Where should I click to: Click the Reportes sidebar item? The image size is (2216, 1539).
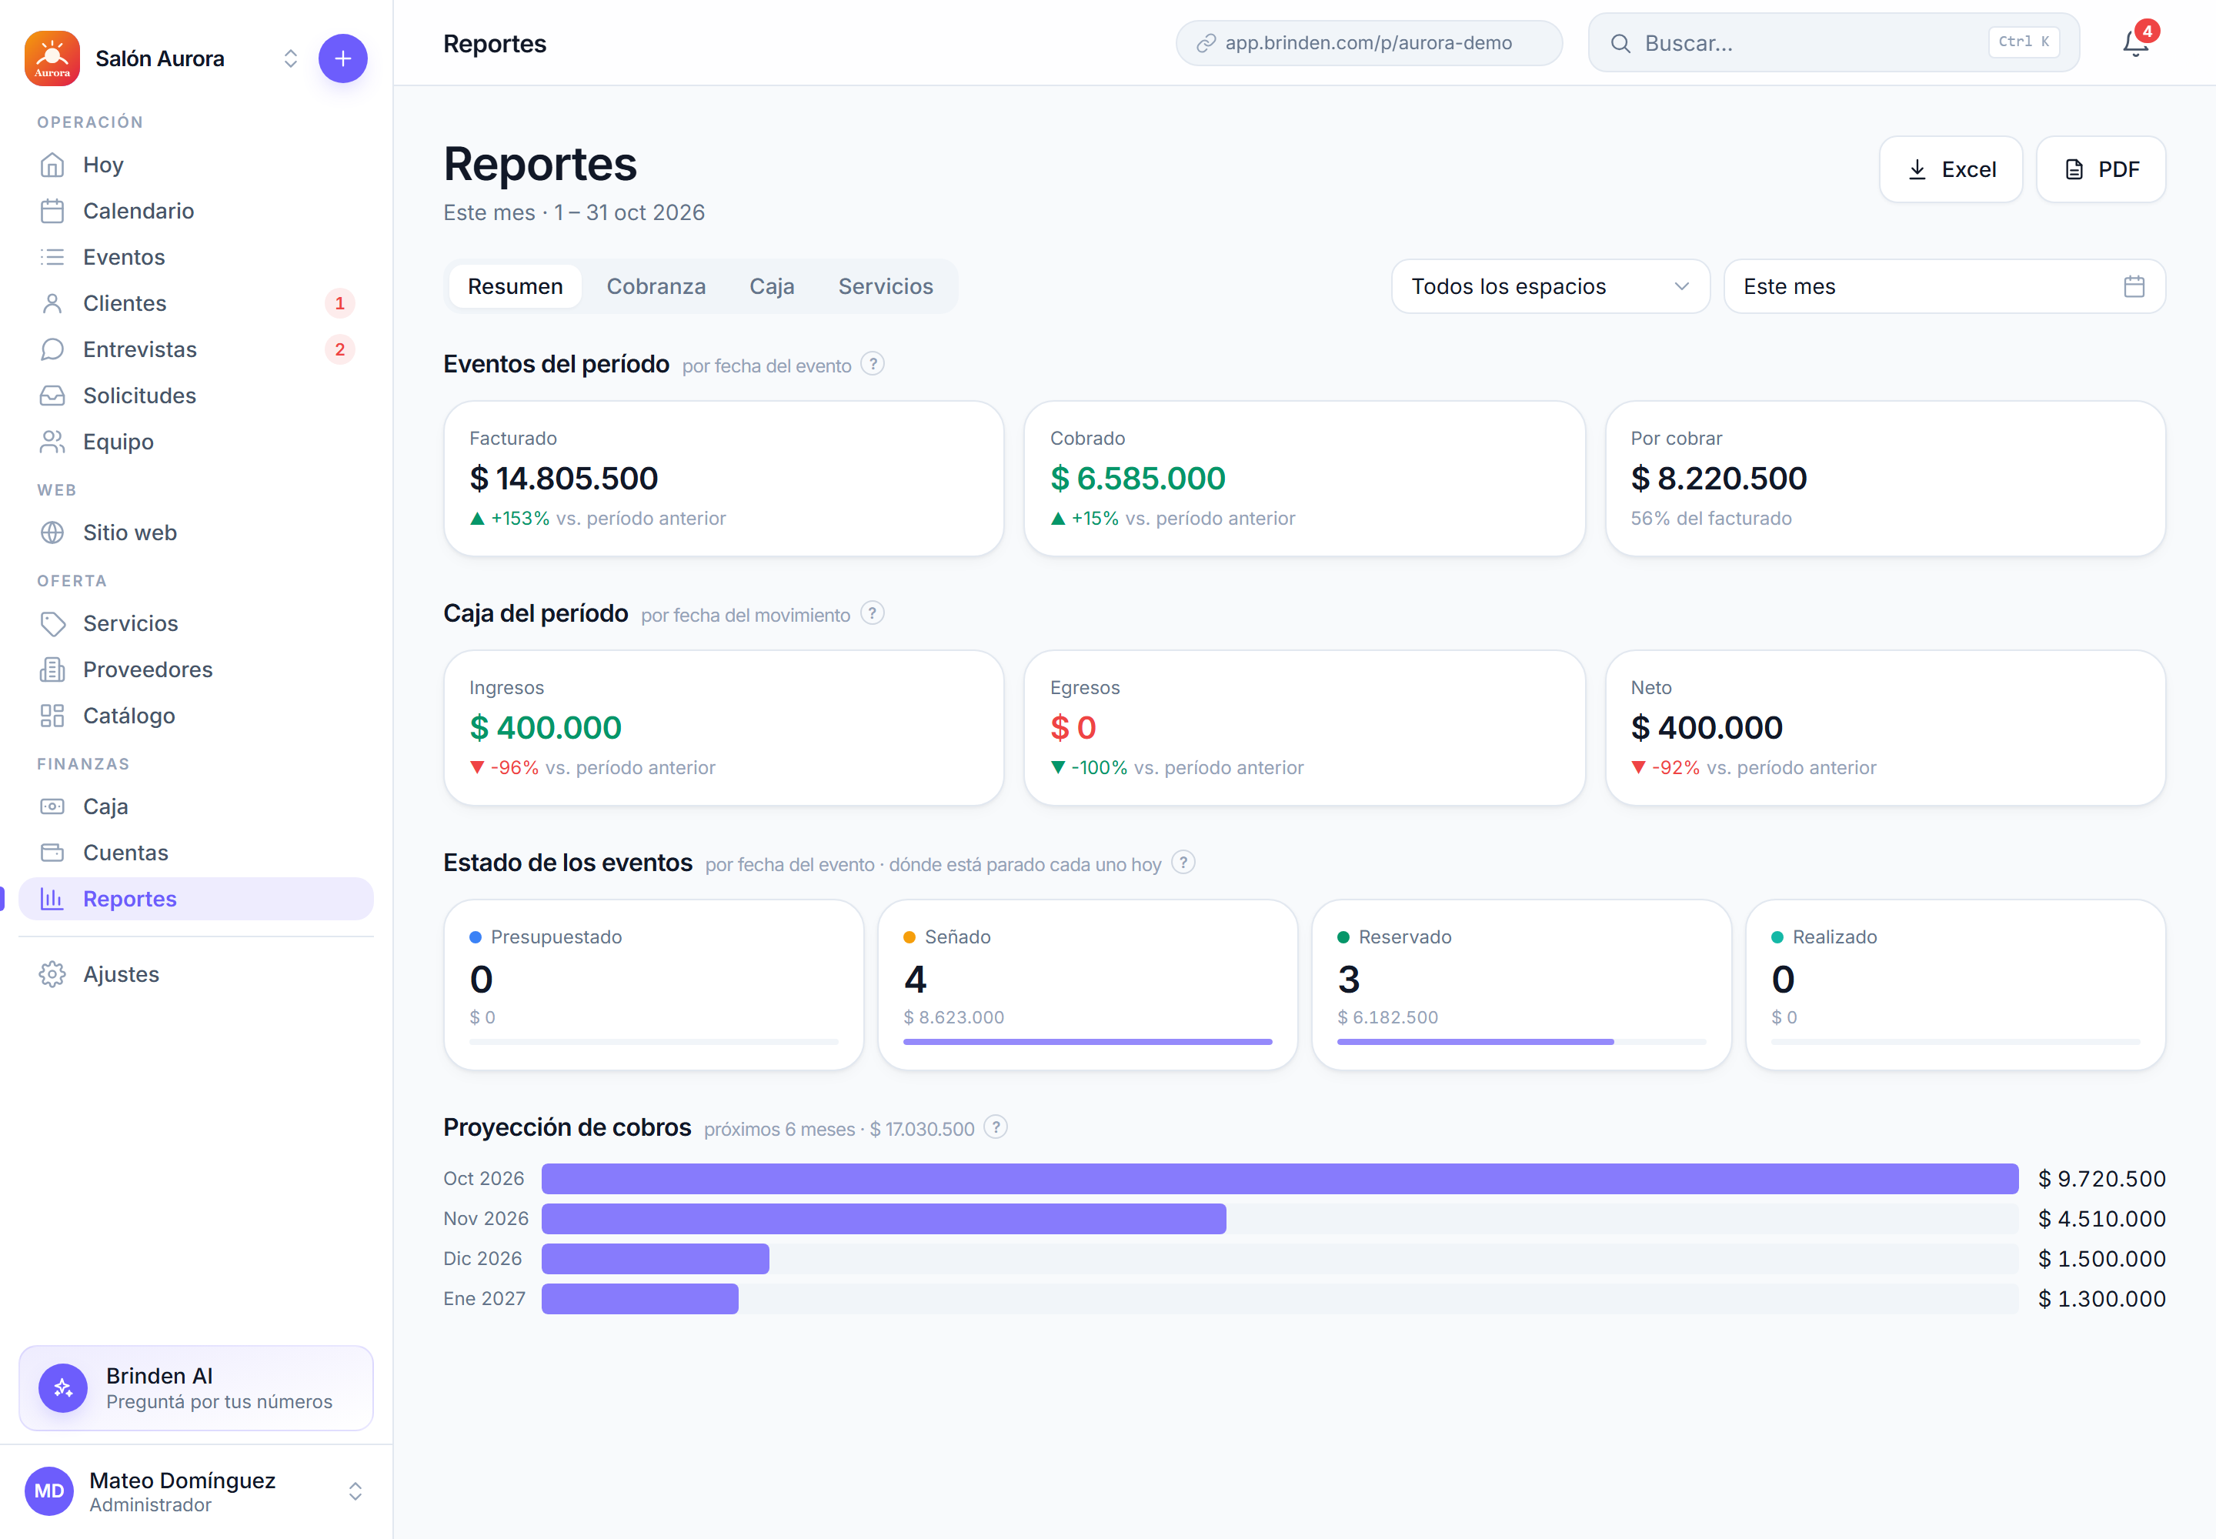[x=195, y=899]
